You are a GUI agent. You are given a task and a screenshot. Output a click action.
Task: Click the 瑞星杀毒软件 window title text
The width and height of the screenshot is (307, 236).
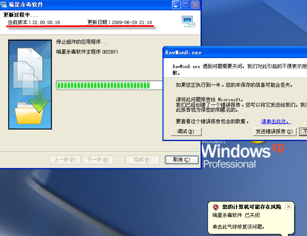[x=26, y=5]
